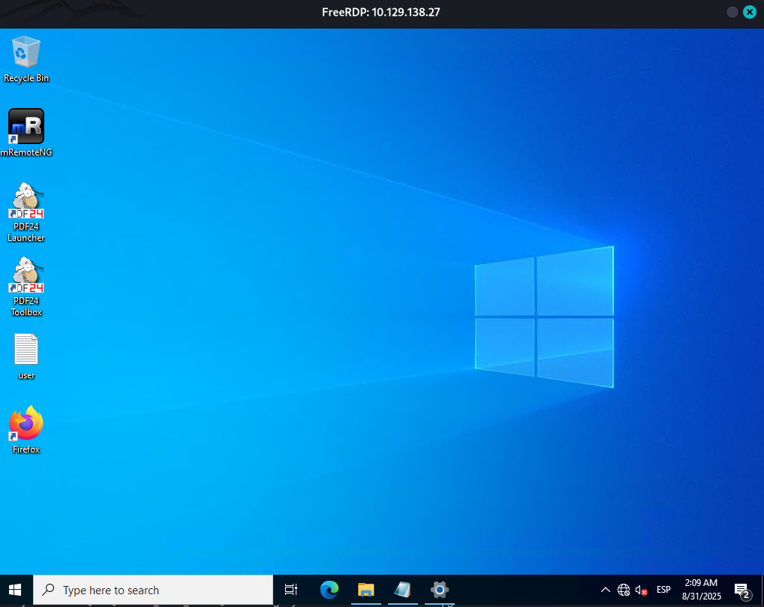Open Task View from the taskbar
Viewport: 764px width, 607px height.
click(291, 590)
